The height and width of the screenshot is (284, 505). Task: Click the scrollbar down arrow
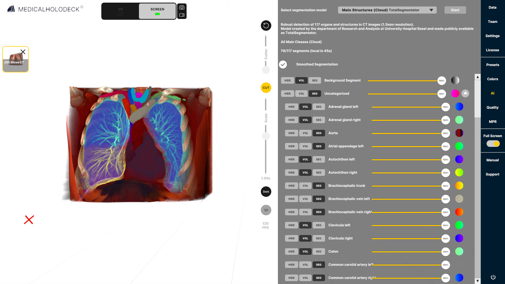(x=478, y=281)
